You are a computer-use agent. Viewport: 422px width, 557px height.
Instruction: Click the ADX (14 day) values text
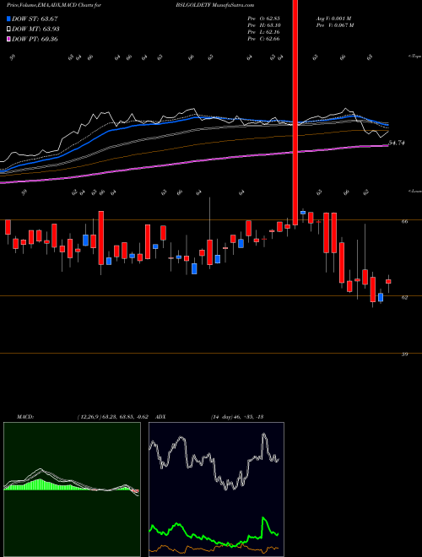tap(236, 417)
